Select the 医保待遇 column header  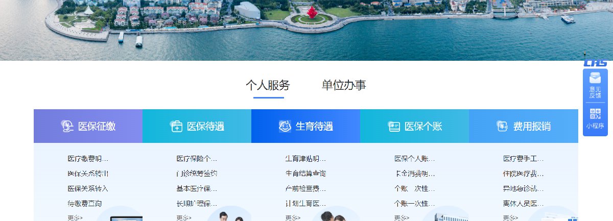pyautogui.click(x=197, y=126)
